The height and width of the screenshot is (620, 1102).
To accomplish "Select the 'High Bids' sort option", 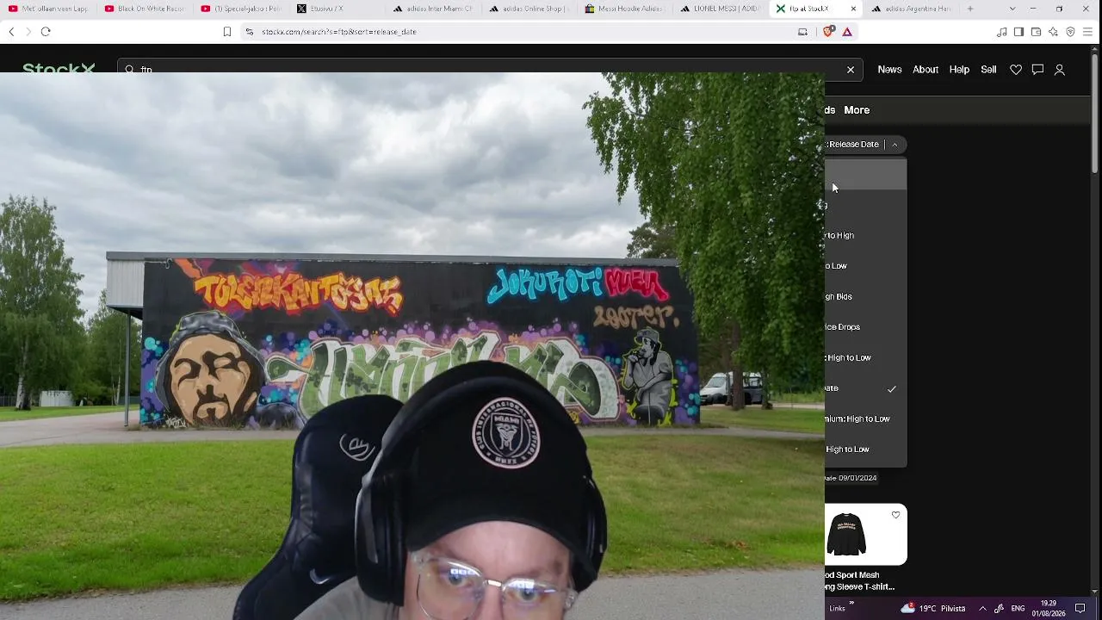I will pos(866,296).
